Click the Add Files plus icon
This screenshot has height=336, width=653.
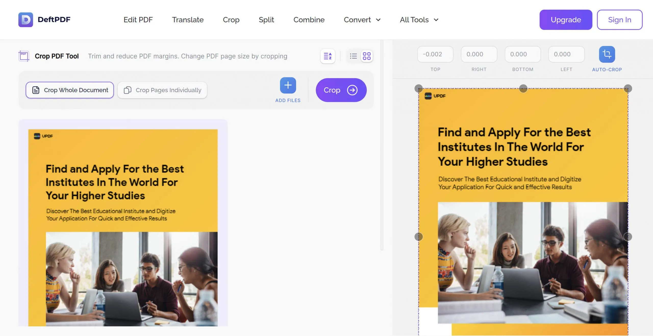(287, 85)
